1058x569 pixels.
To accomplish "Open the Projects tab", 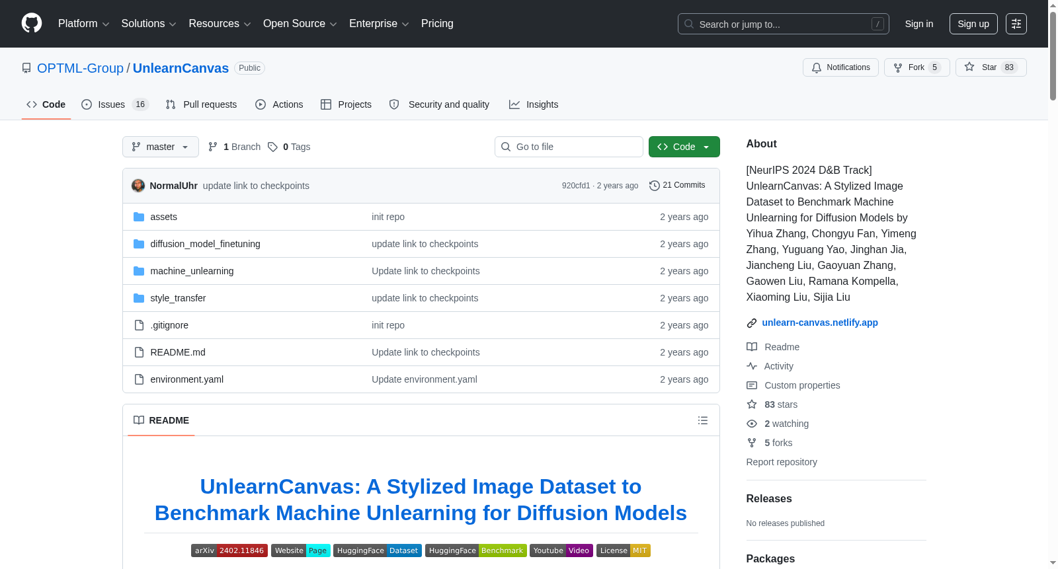I will point(346,104).
